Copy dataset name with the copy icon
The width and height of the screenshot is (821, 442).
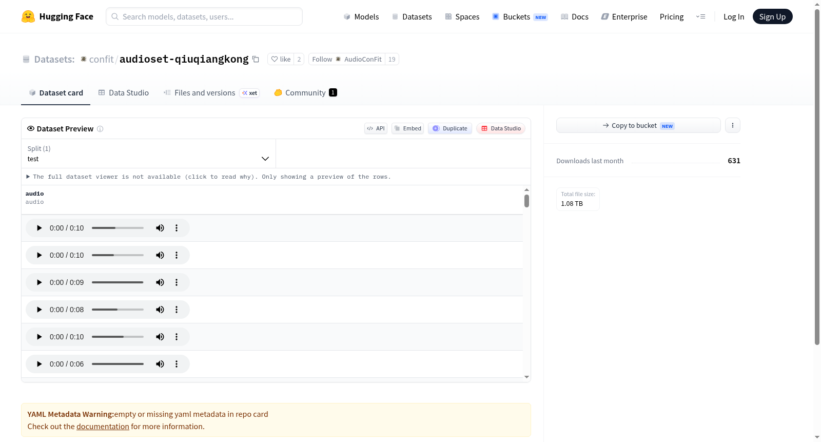[x=256, y=59]
